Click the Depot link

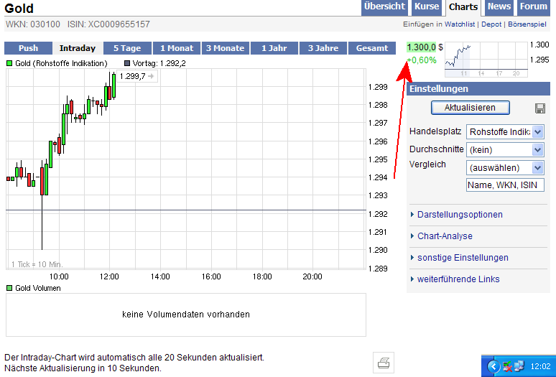coord(491,24)
